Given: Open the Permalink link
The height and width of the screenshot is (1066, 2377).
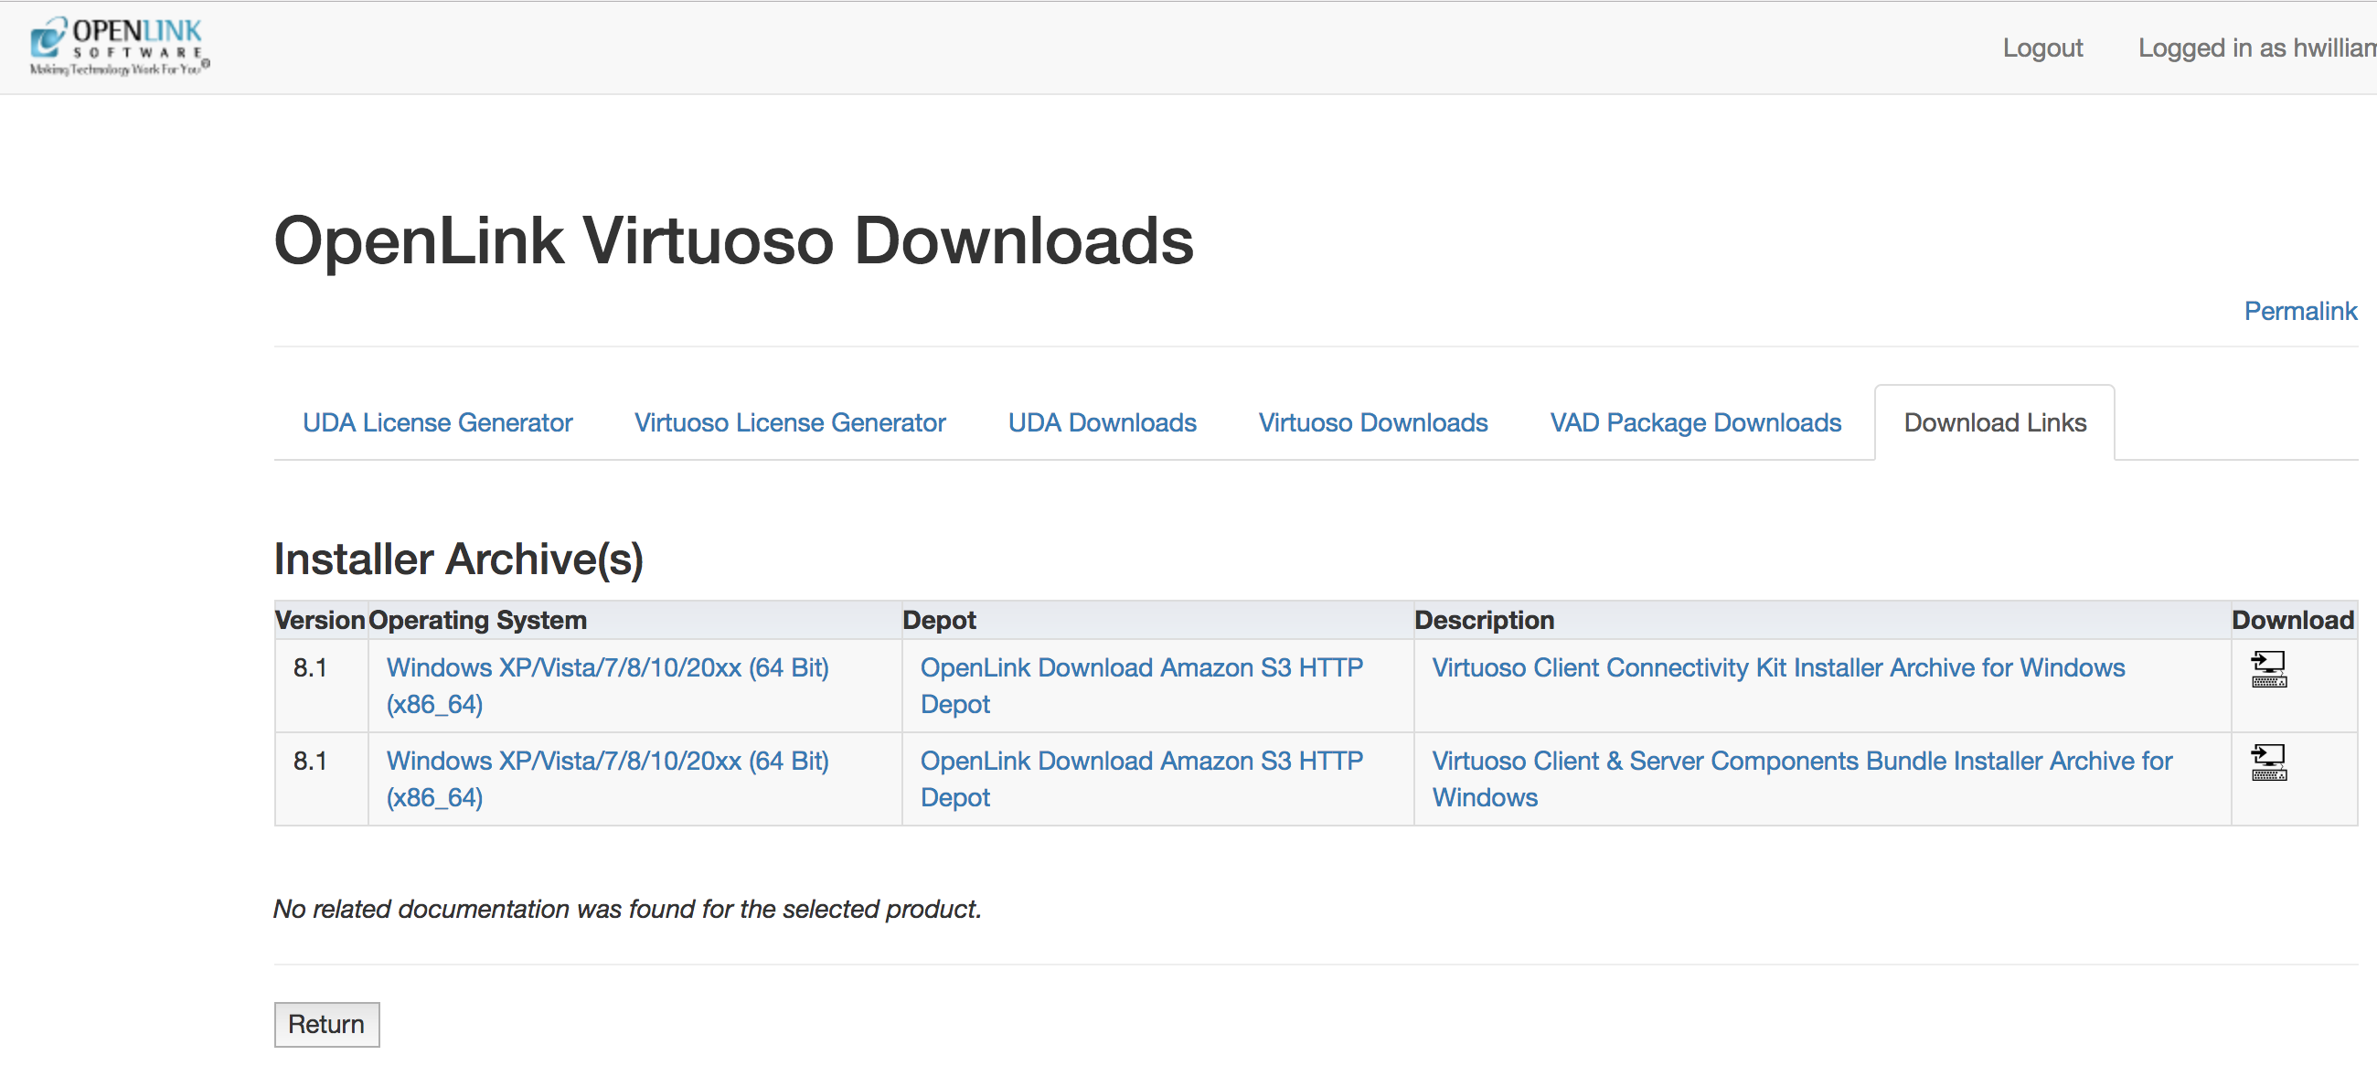Looking at the screenshot, I should (2299, 311).
